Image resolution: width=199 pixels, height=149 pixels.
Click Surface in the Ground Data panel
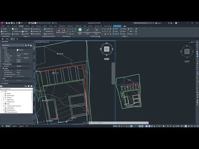4,31
